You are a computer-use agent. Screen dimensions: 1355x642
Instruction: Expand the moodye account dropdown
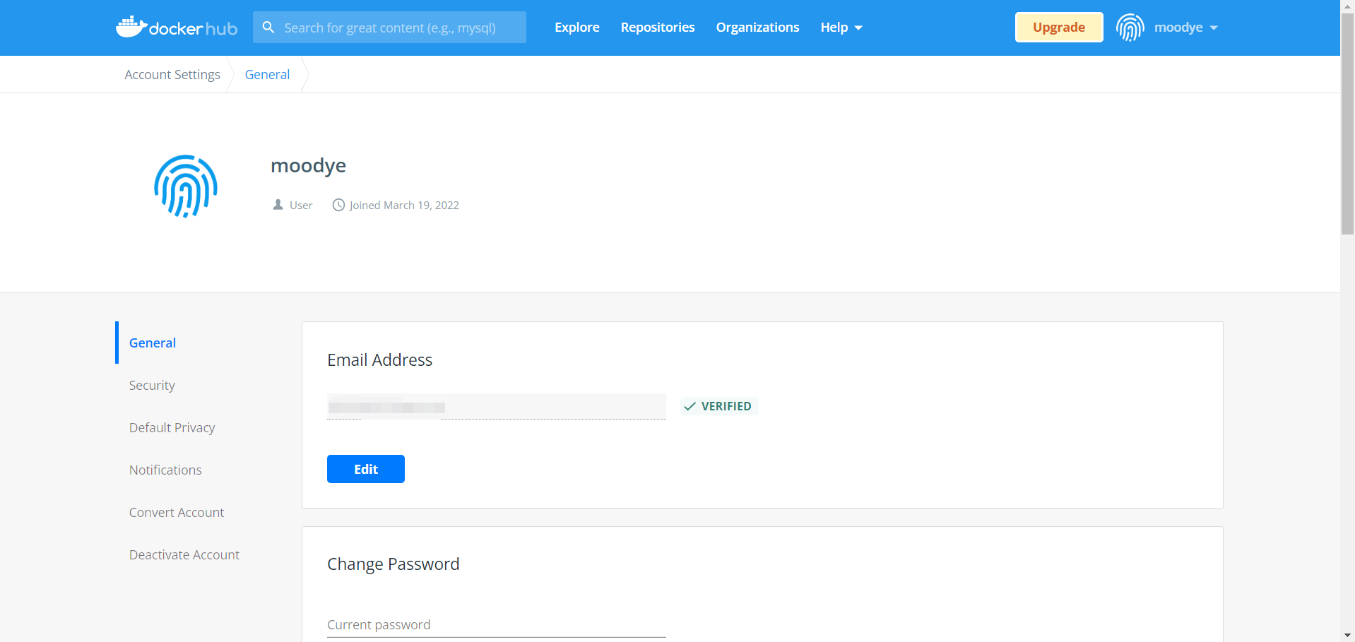click(1185, 28)
